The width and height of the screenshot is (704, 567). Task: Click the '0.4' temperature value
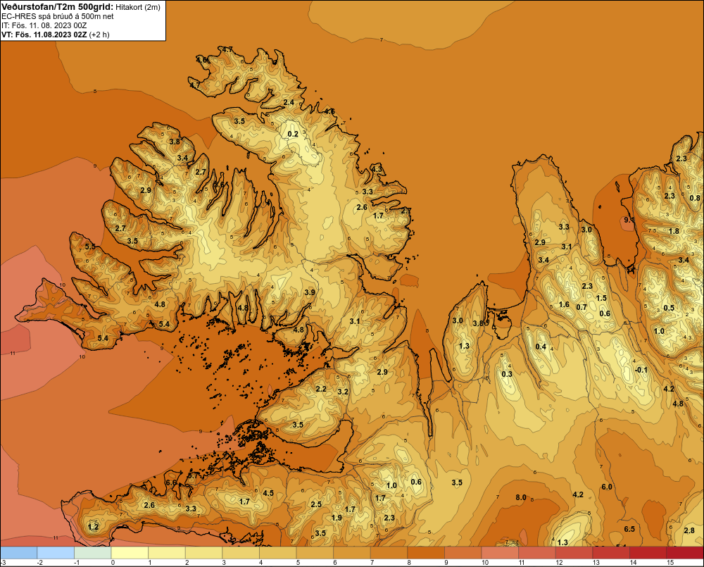(541, 347)
